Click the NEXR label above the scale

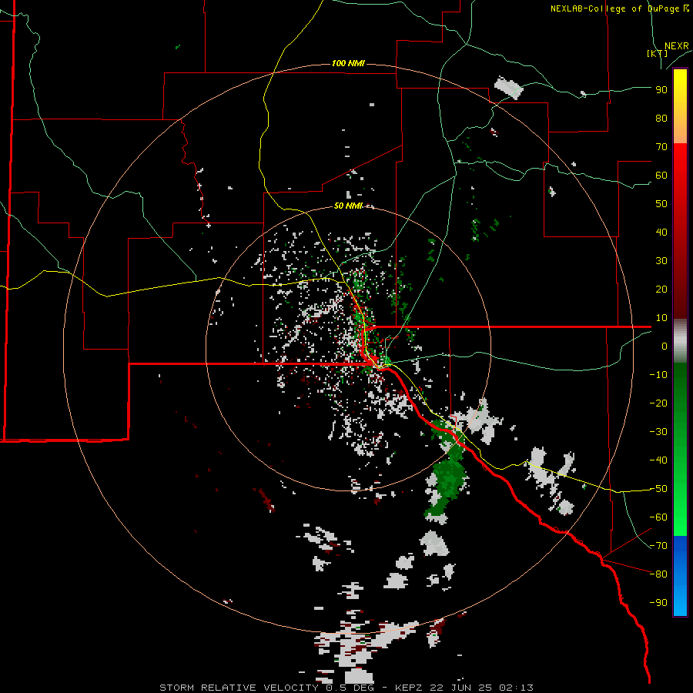pos(677,46)
